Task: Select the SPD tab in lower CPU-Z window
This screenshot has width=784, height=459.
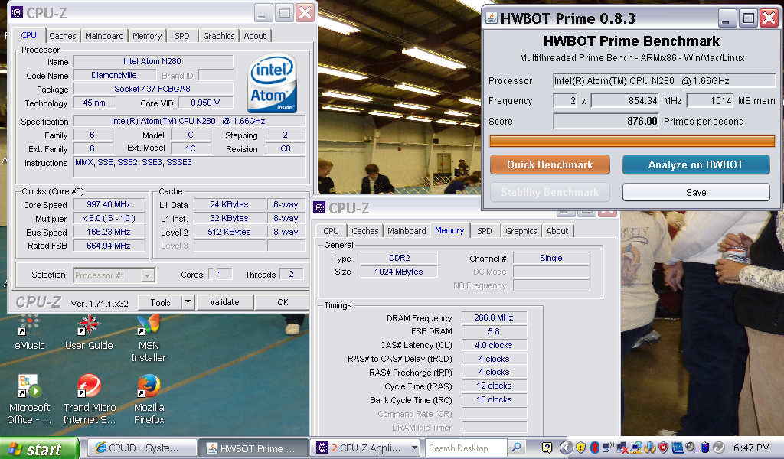Action: pos(485,231)
